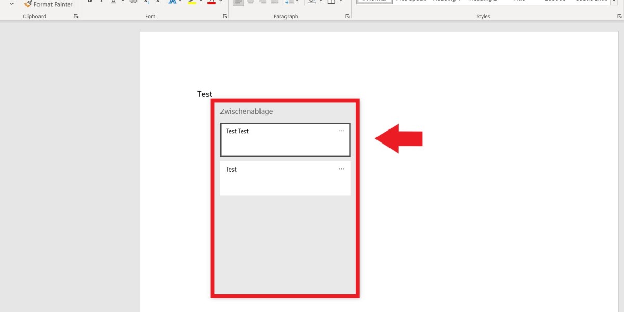Screen dimensions: 624x312
Task: Open the ellipsis menu of the single "Test" entry
Action: [x=341, y=168]
